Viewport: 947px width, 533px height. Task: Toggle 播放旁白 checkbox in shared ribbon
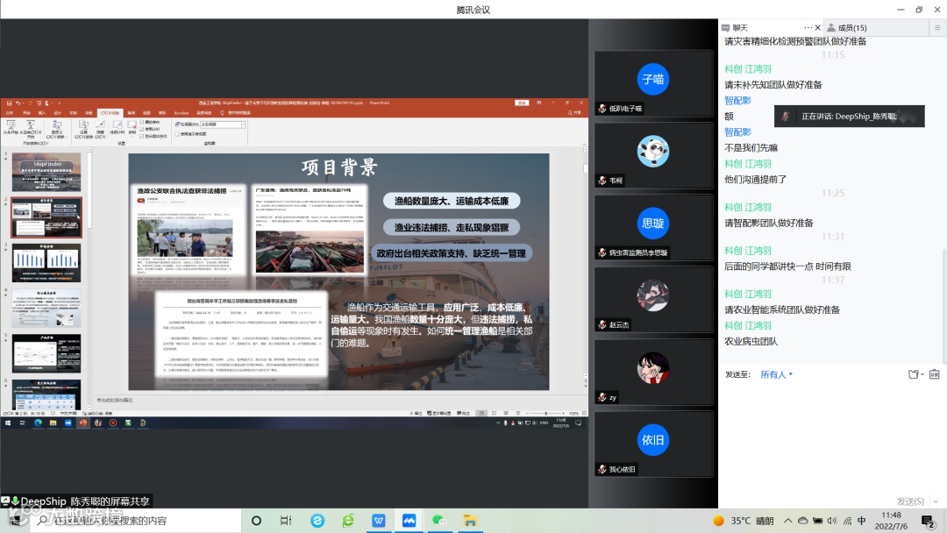[x=141, y=122]
